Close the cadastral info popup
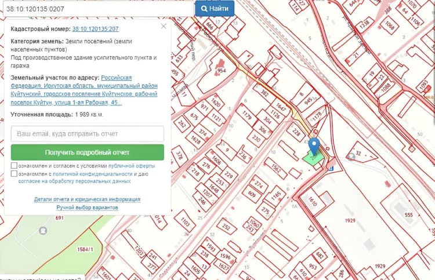This screenshot has width=435, height=280. click(164, 26)
